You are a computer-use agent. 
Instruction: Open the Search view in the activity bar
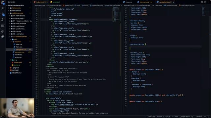point(3,9)
